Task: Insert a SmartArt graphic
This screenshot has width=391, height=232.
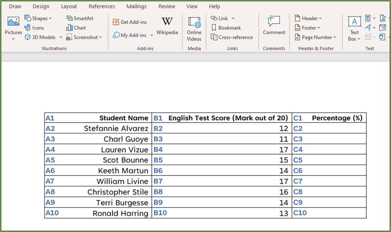Action: (x=80, y=18)
